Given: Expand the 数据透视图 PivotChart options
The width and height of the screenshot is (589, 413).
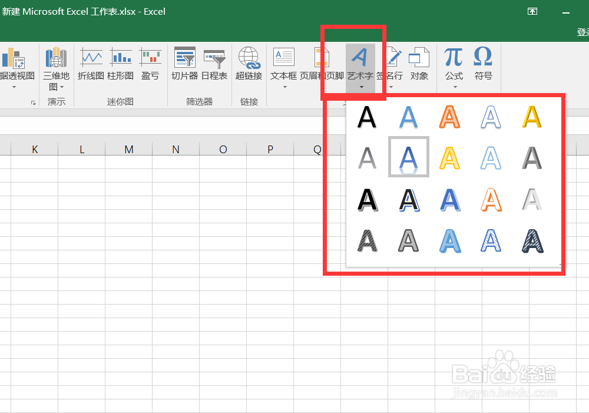Looking at the screenshot, I should coord(13,86).
